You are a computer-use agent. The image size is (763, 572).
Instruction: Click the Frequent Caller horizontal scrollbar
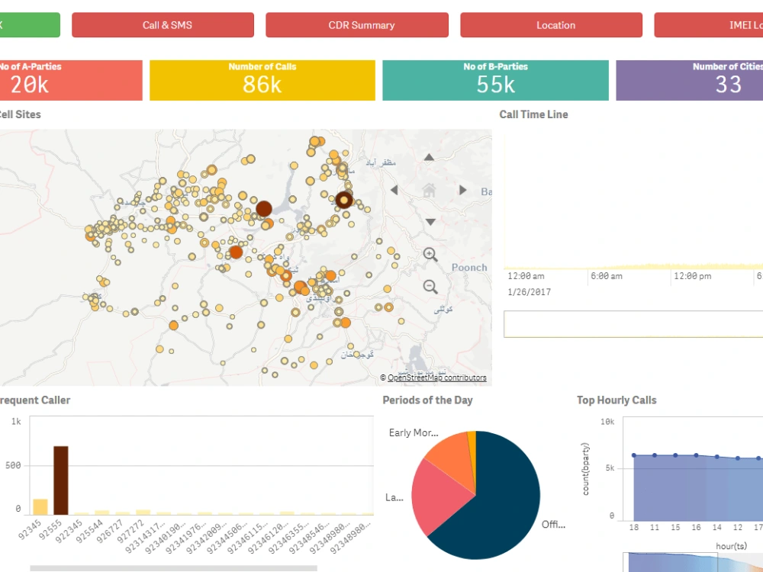pos(173,568)
